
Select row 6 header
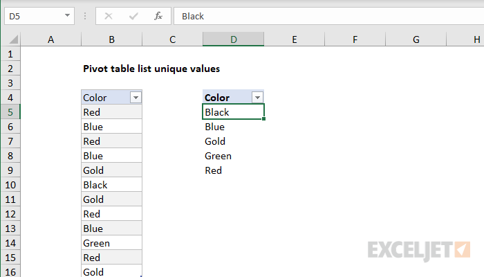click(x=10, y=127)
